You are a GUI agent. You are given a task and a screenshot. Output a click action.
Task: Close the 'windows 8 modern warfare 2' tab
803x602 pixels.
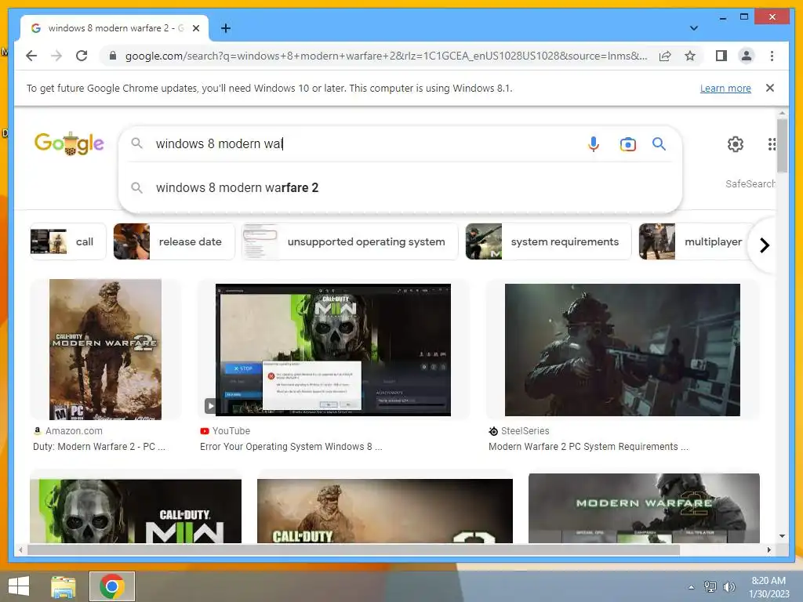[x=195, y=28]
